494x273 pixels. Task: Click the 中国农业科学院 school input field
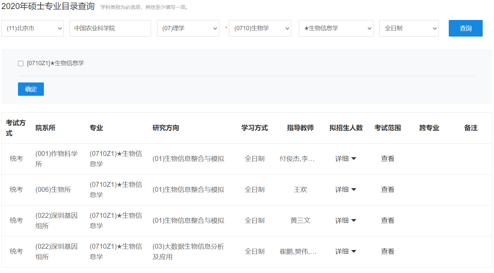[x=110, y=28]
